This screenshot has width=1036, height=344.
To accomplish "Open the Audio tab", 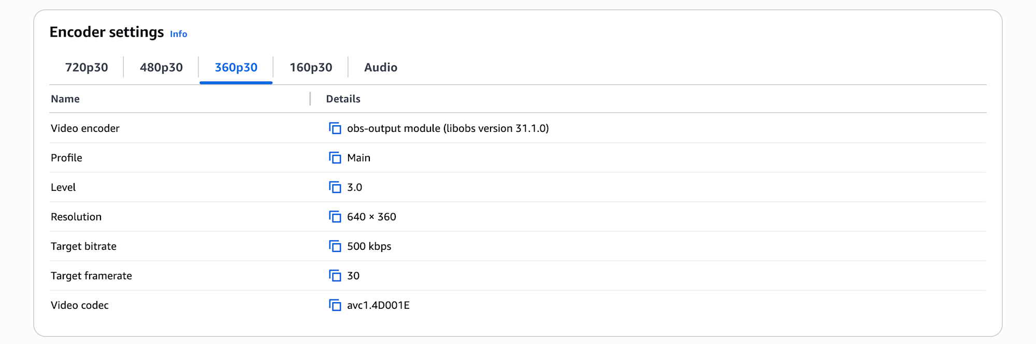I will coord(381,67).
